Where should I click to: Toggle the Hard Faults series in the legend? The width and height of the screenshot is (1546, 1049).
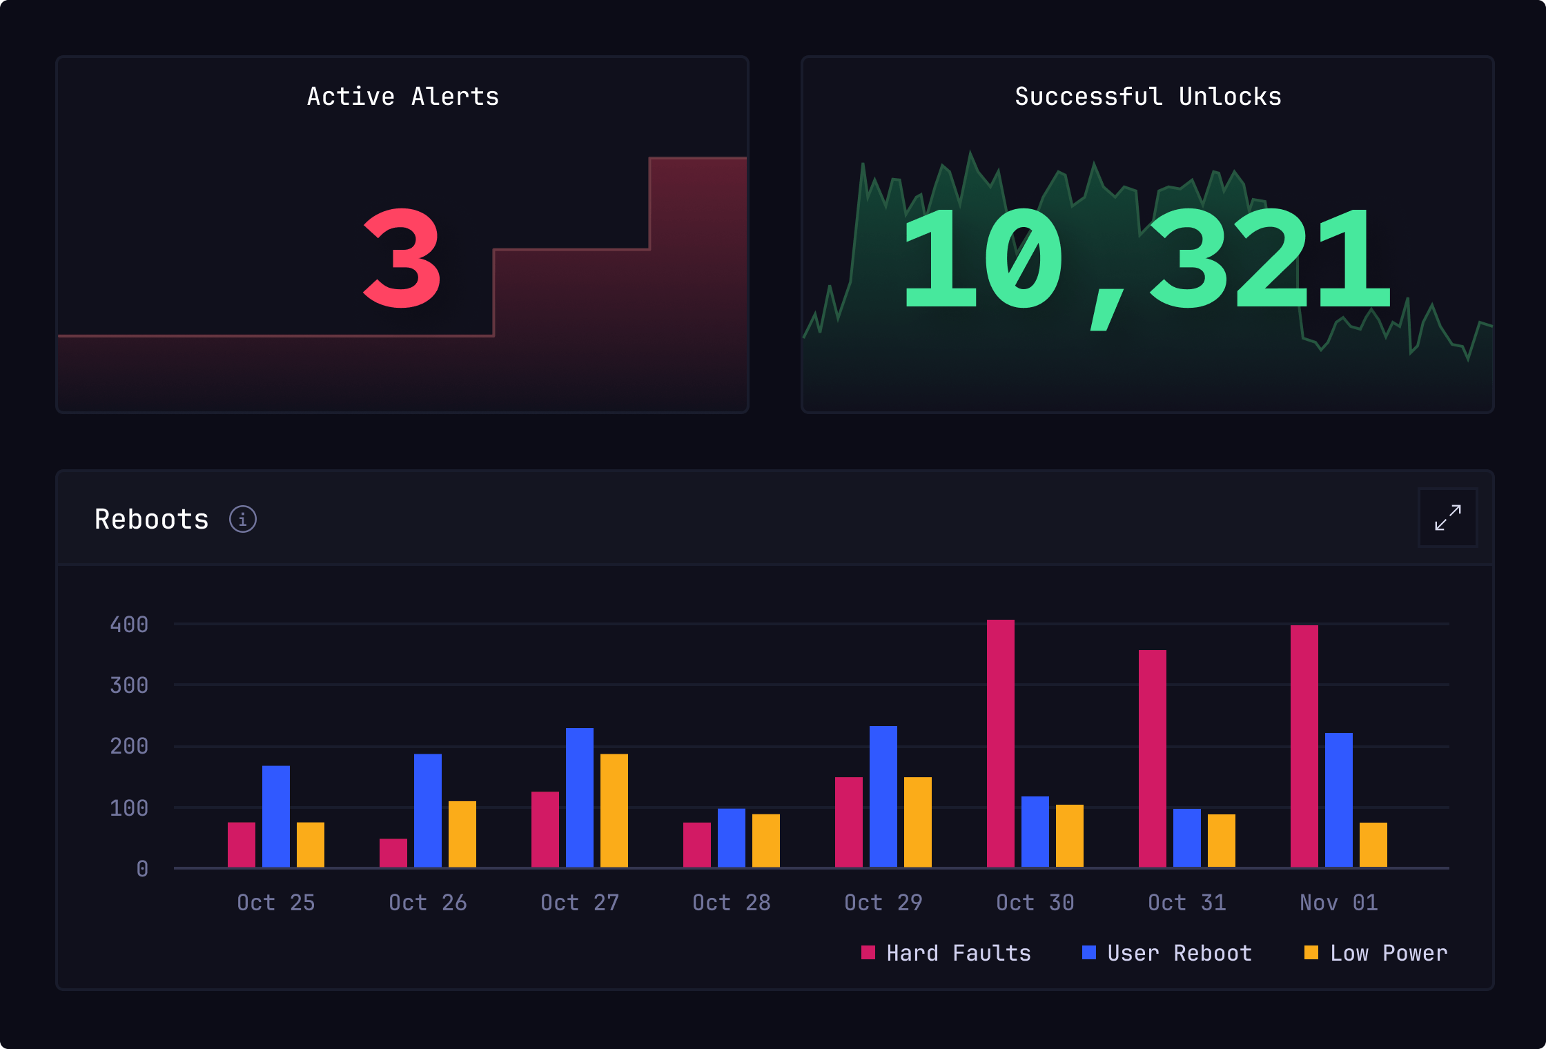click(x=959, y=953)
